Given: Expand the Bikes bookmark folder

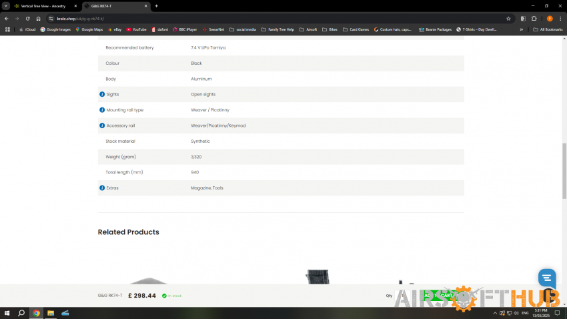Looking at the screenshot, I should (x=330, y=29).
